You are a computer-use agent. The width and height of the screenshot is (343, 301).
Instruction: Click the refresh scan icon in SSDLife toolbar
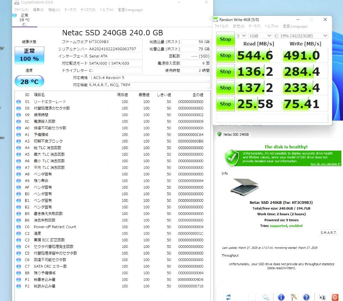228,297
